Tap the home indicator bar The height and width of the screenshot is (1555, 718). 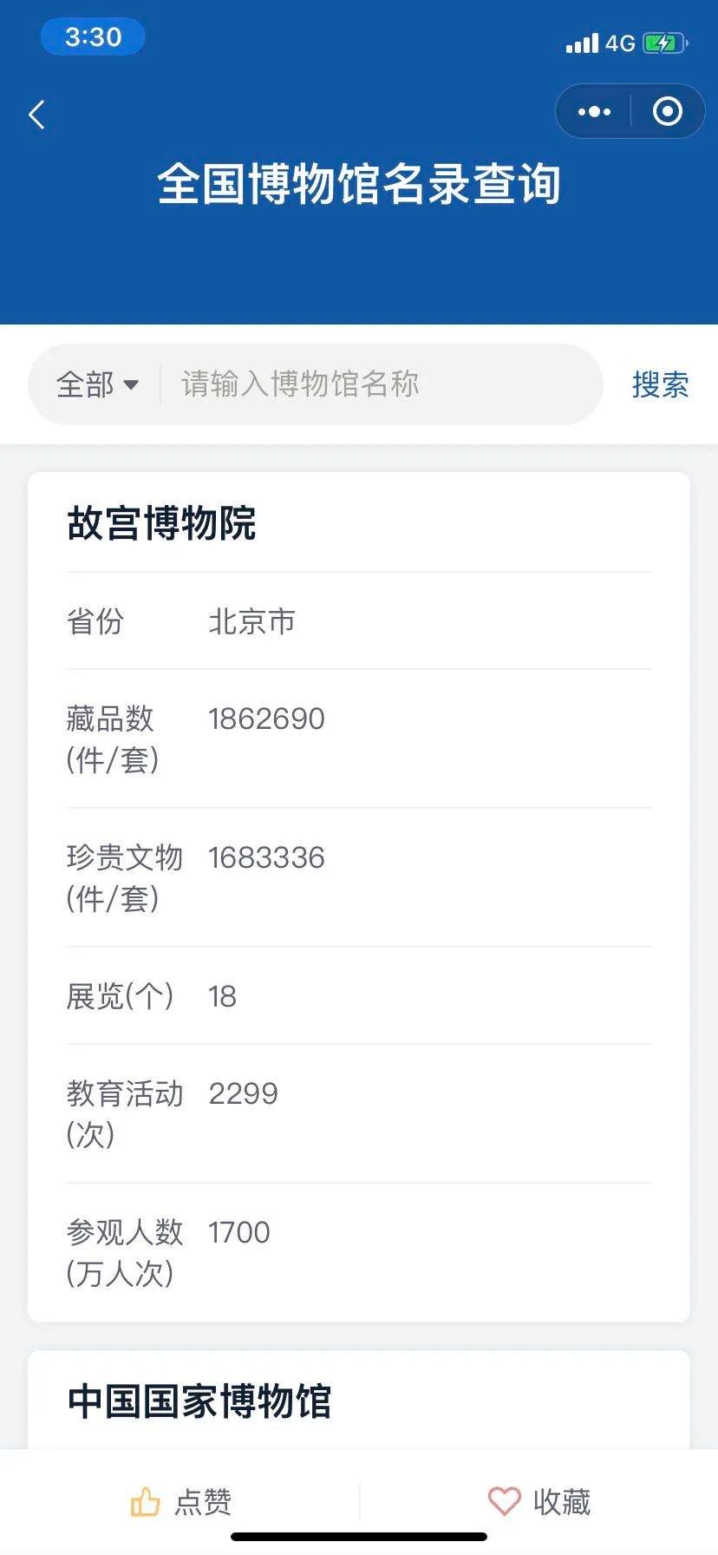pos(359,1537)
